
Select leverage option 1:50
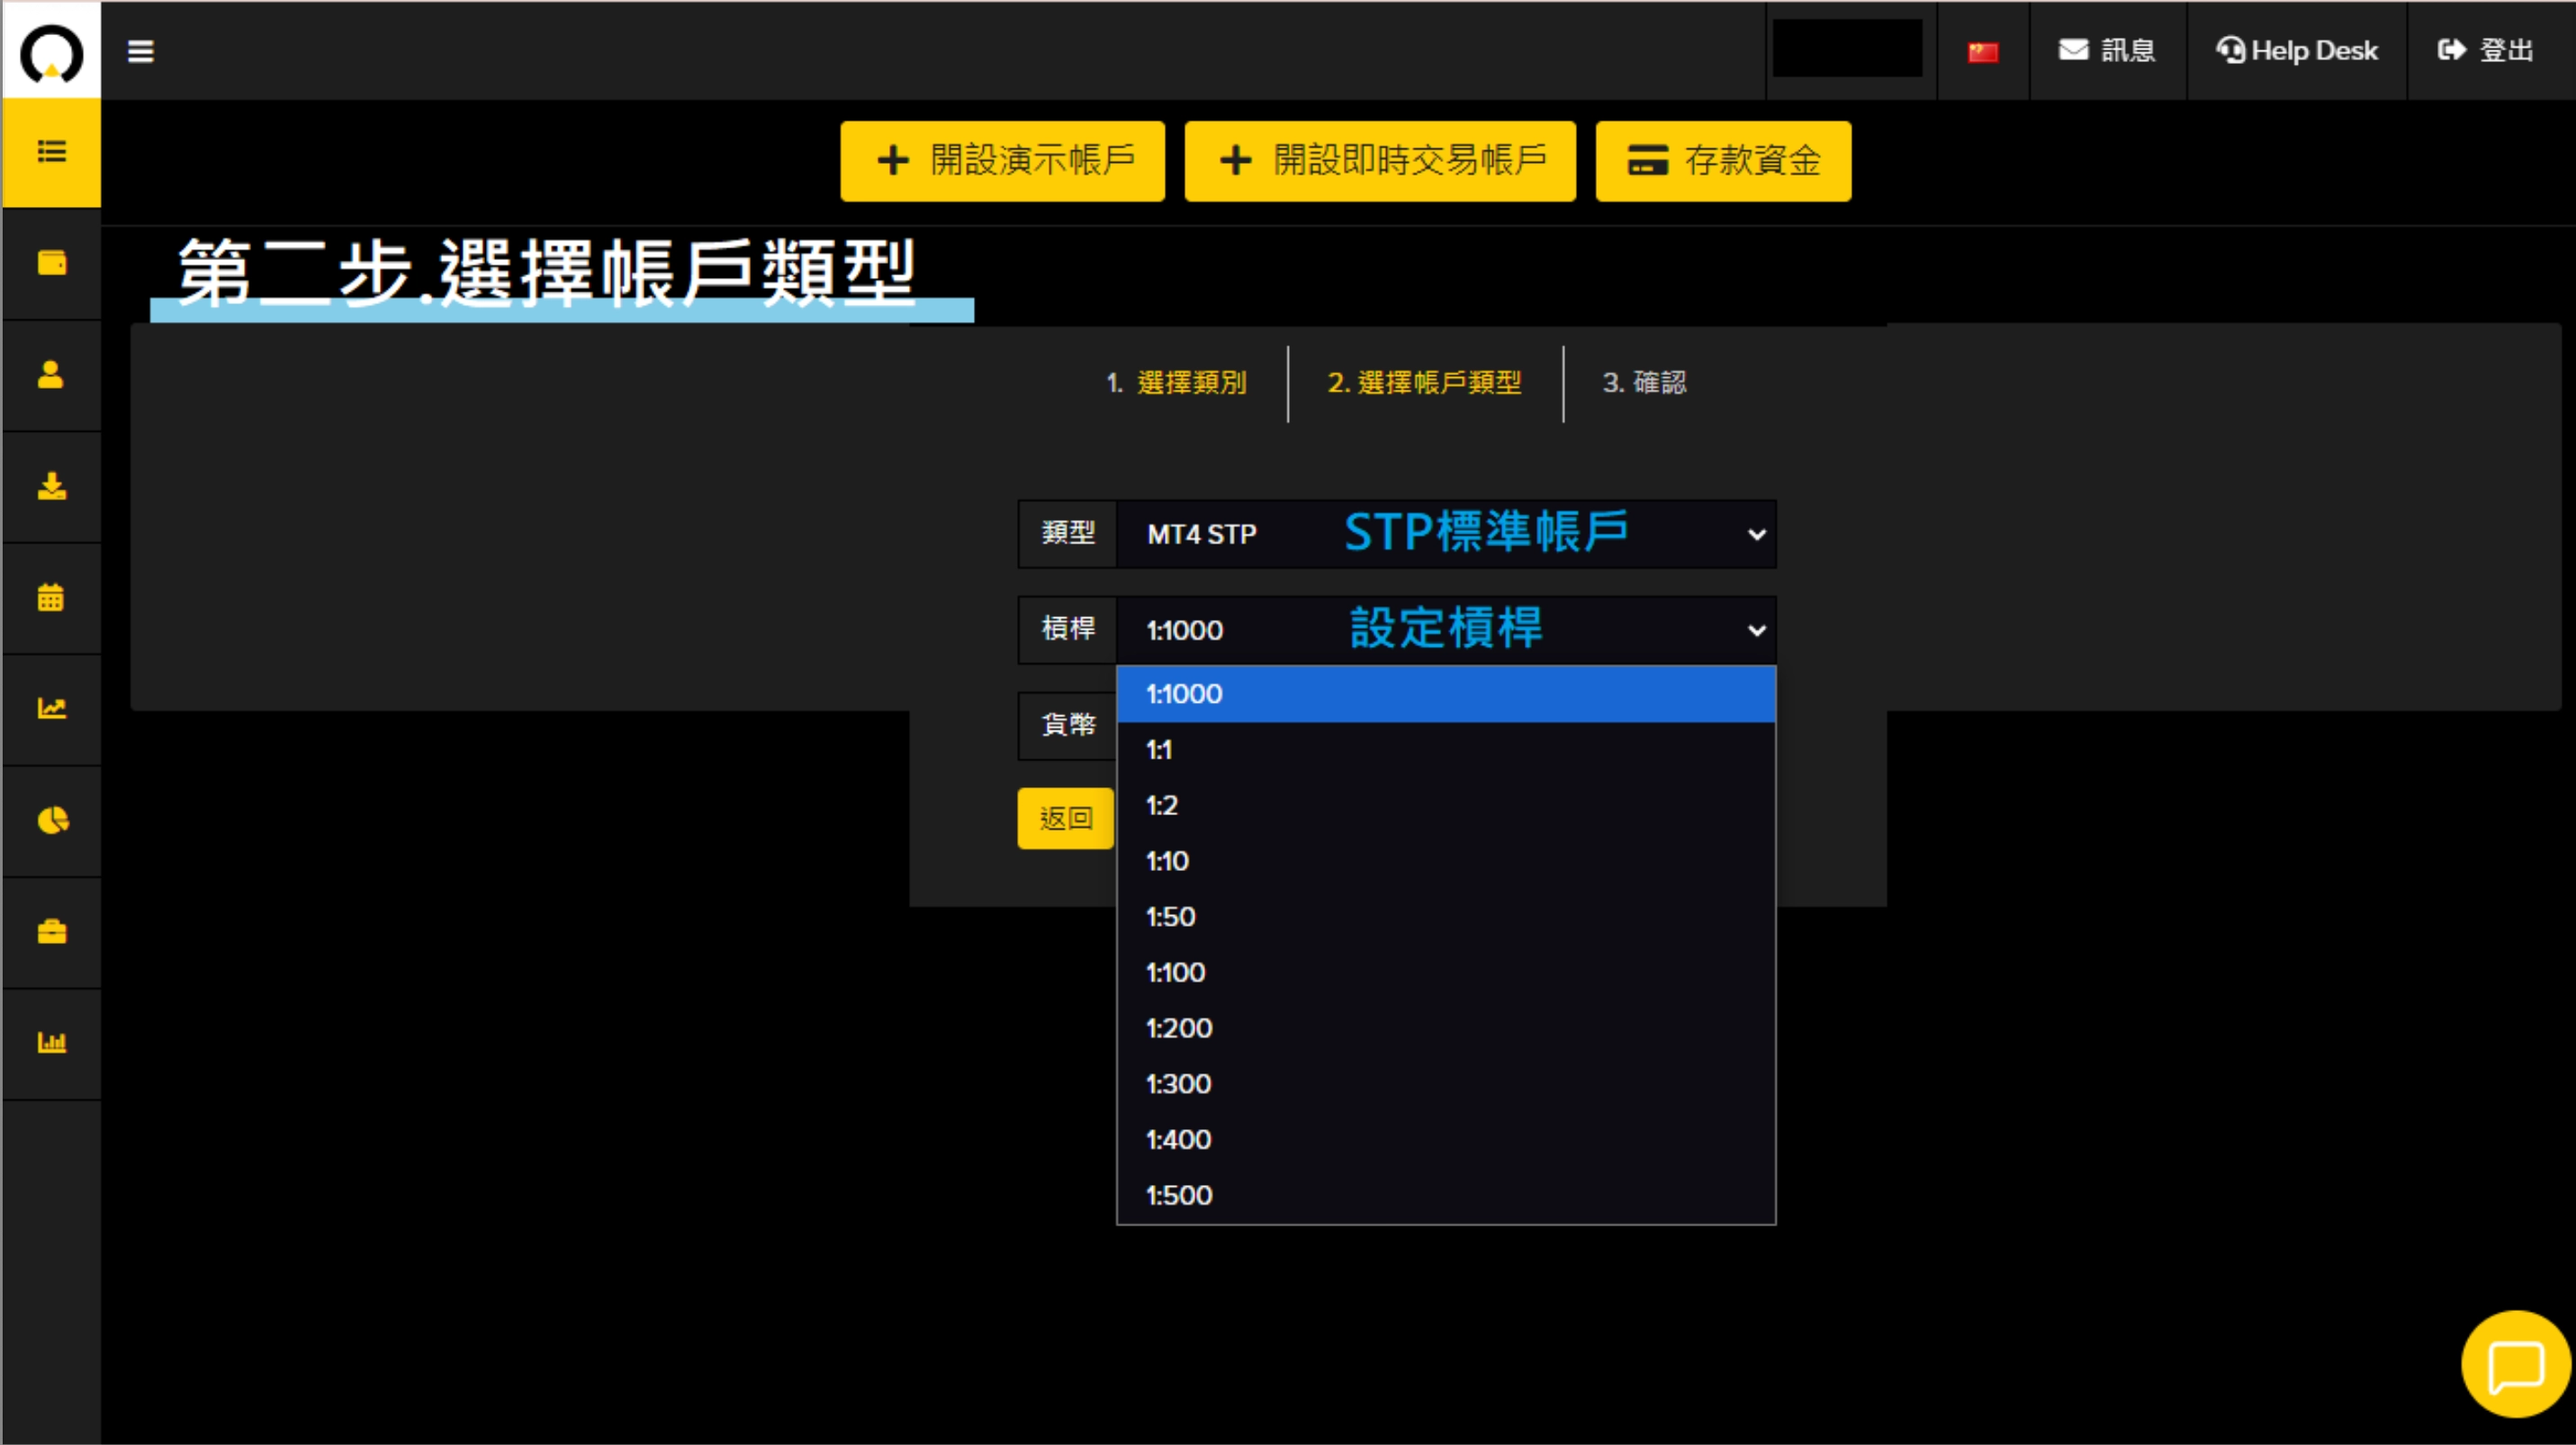click(1446, 918)
